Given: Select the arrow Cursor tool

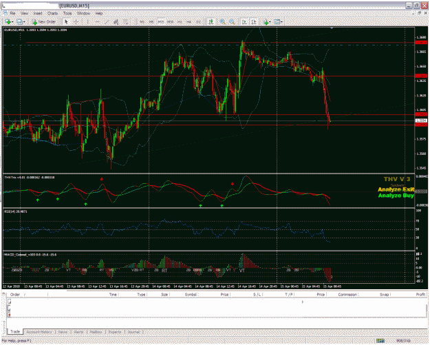Looking at the screenshot, I should click(x=66, y=21).
